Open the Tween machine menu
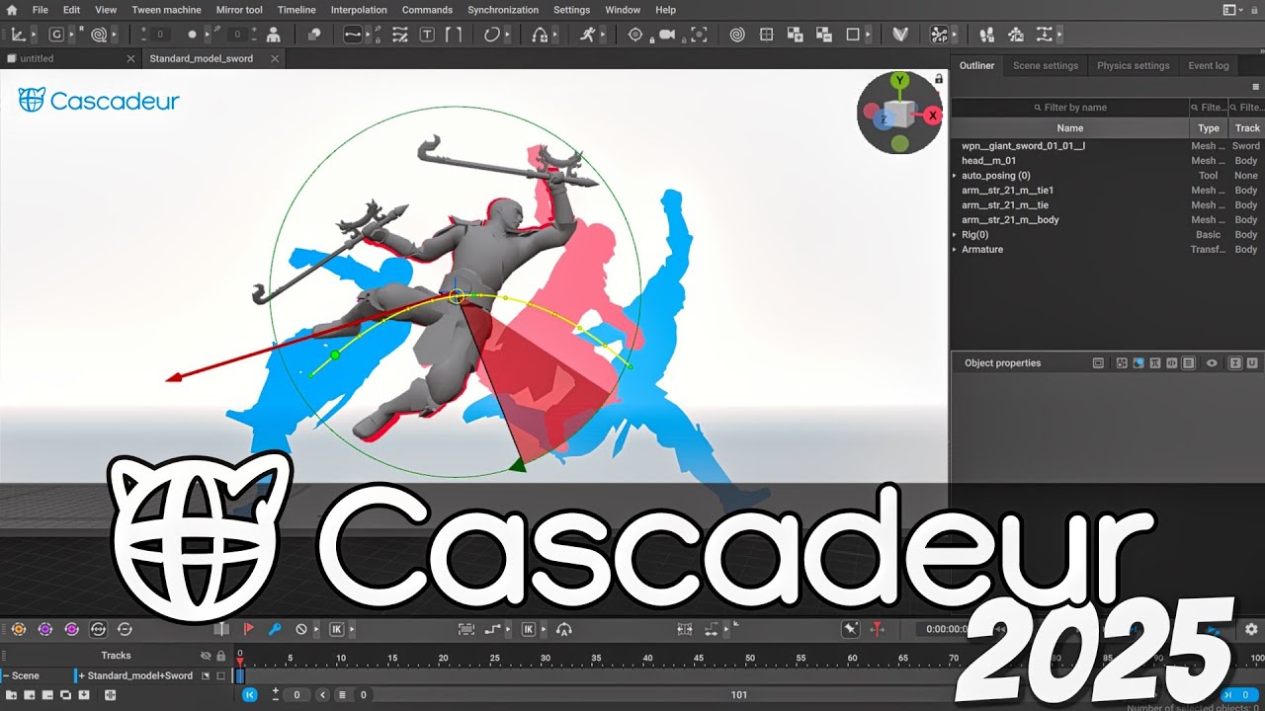1265x711 pixels. 166,10
